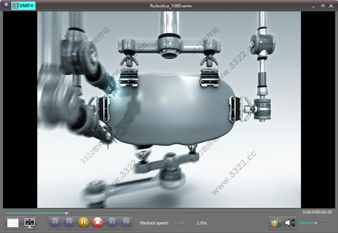
Task: Pause the video playback
Action: point(83,222)
